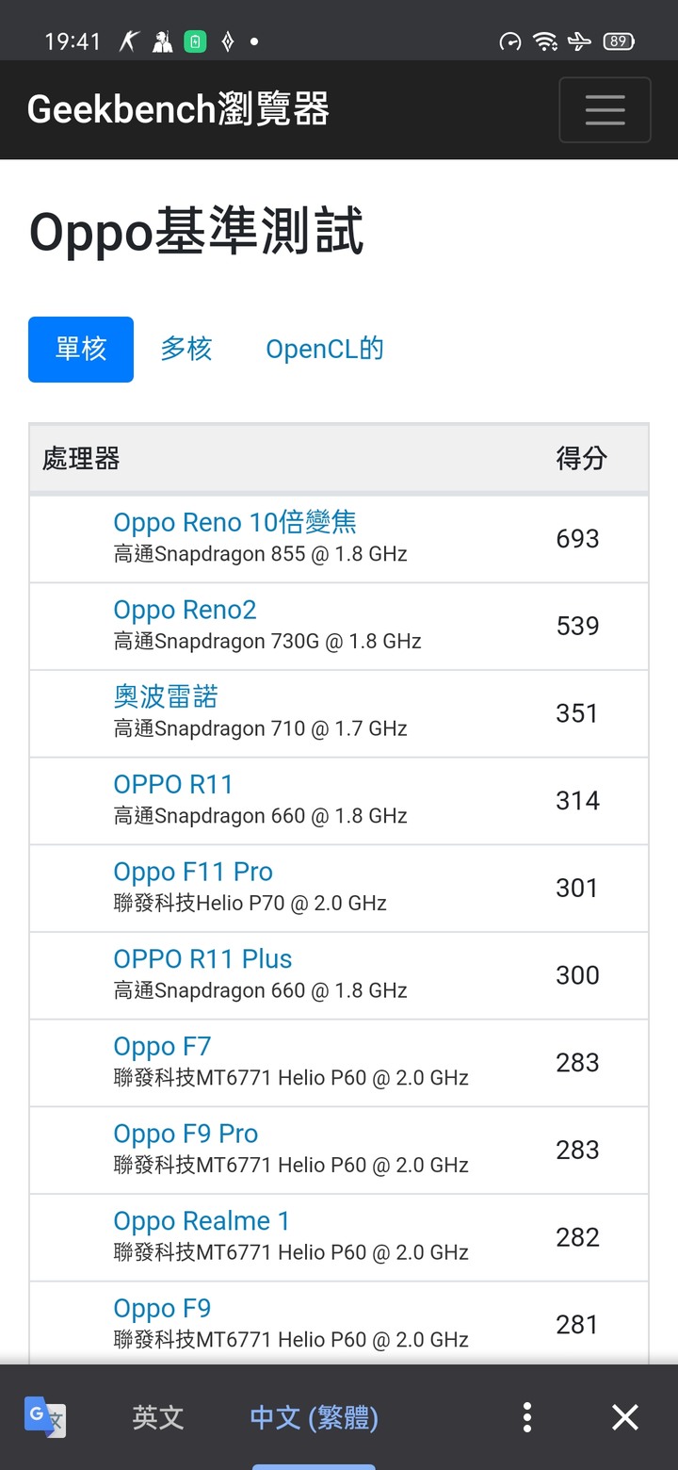The image size is (678, 1470).
Task: Tap the Google Translate icon
Action: (x=45, y=1417)
